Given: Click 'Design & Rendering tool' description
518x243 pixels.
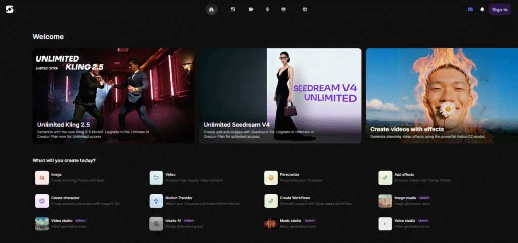Looking at the screenshot, I should point(184,226).
